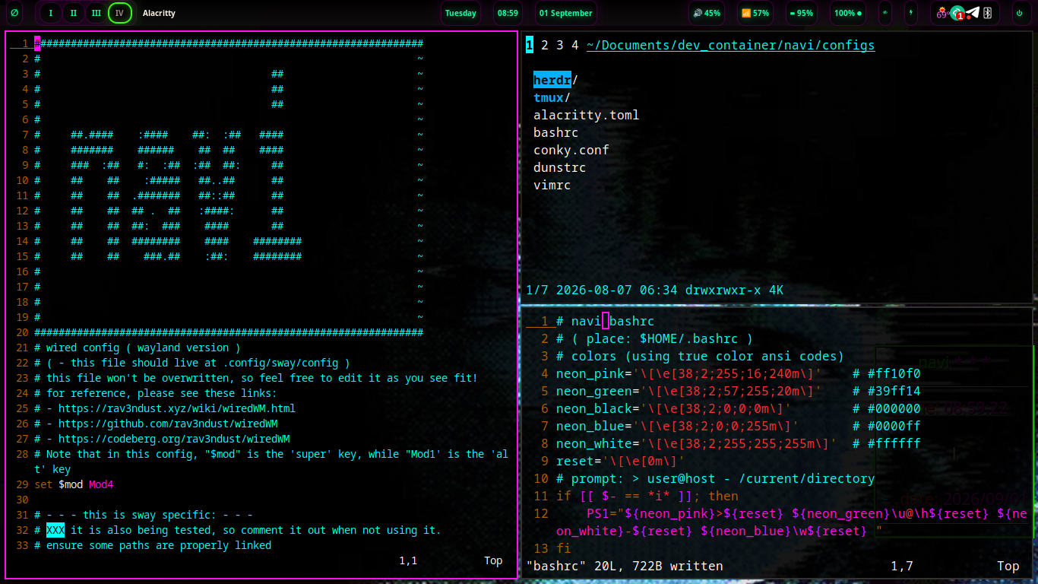Click the '"bashrc" 20L, 722B written' status message
The height and width of the screenshot is (584, 1038).
tap(624, 566)
